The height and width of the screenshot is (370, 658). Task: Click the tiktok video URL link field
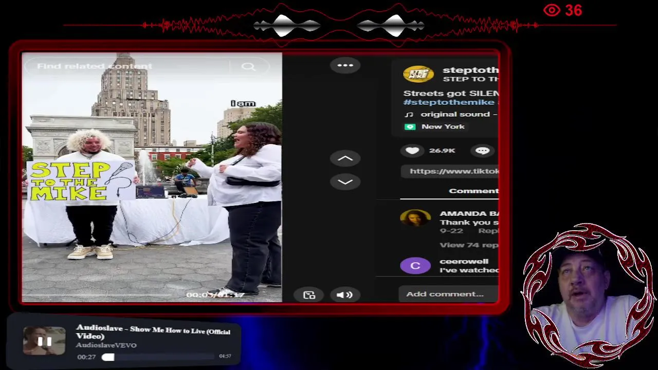[450, 171]
